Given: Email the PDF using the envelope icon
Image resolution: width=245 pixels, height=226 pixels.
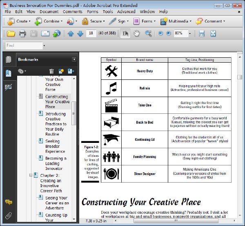Looking at the screenshot, I should click(45, 33).
